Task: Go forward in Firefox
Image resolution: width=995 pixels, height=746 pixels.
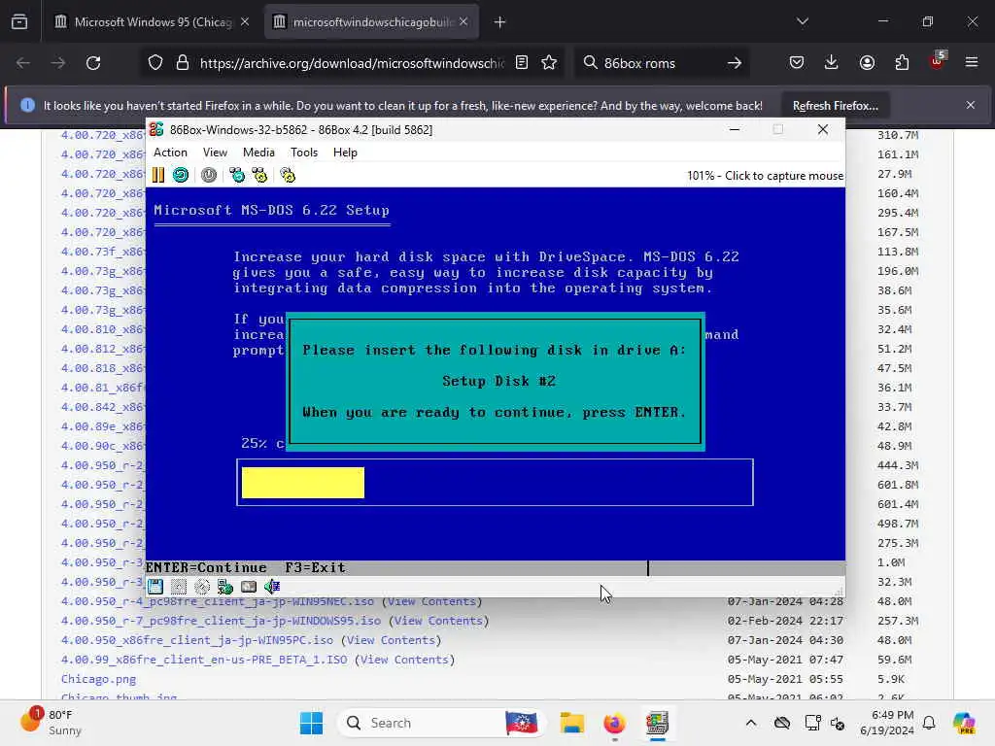Action: pos(57,63)
